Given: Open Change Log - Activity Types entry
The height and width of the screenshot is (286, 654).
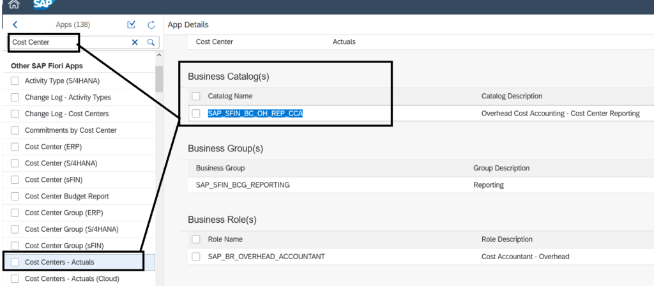Looking at the screenshot, I should tap(68, 97).
